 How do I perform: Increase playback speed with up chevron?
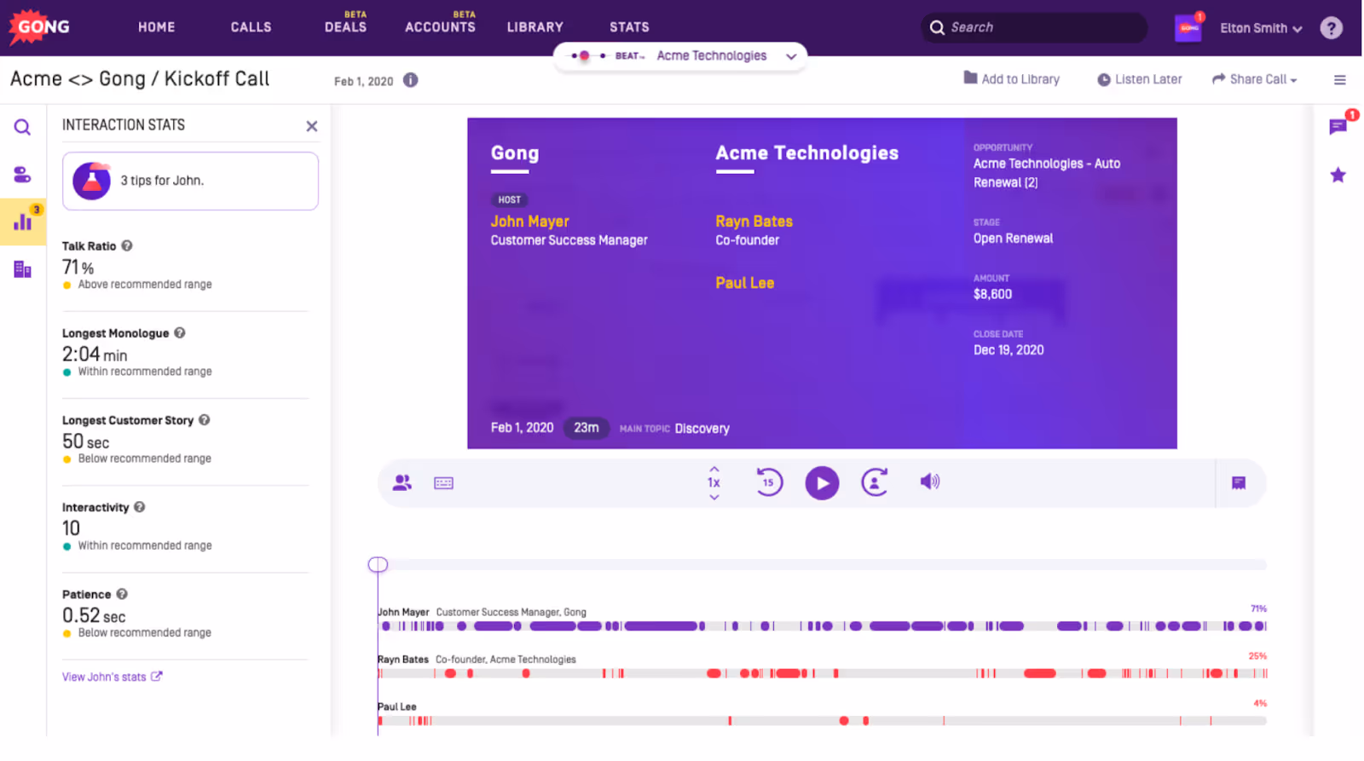coord(714,470)
